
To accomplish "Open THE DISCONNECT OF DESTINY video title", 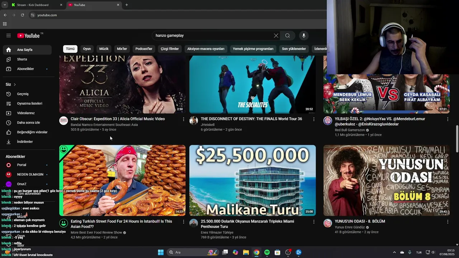I will point(251,119).
